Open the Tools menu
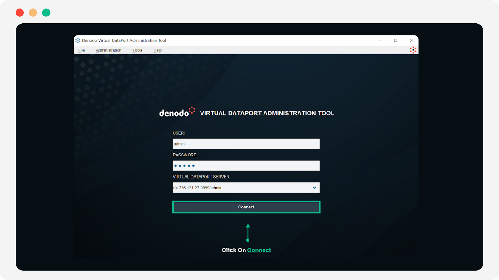Image resolution: width=499 pixels, height=280 pixels. pyautogui.click(x=137, y=50)
